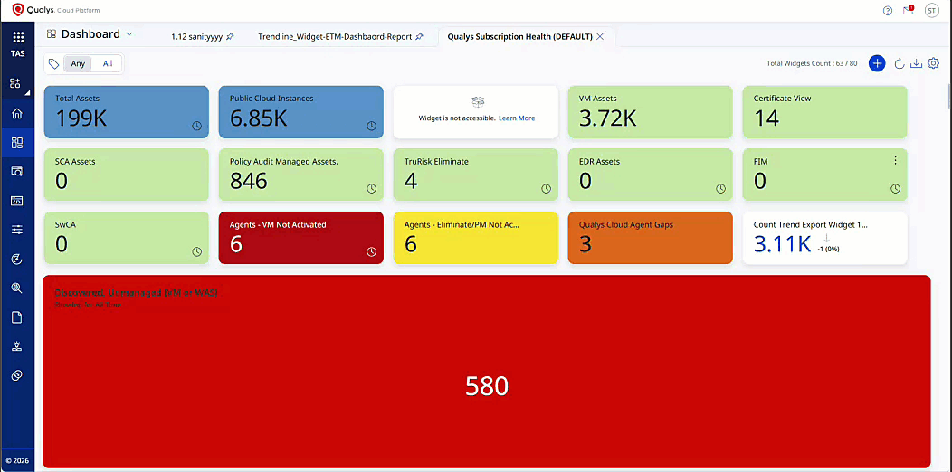The image size is (952, 472).
Task: Click the add-module icon in the sidebar
Action: (16, 83)
